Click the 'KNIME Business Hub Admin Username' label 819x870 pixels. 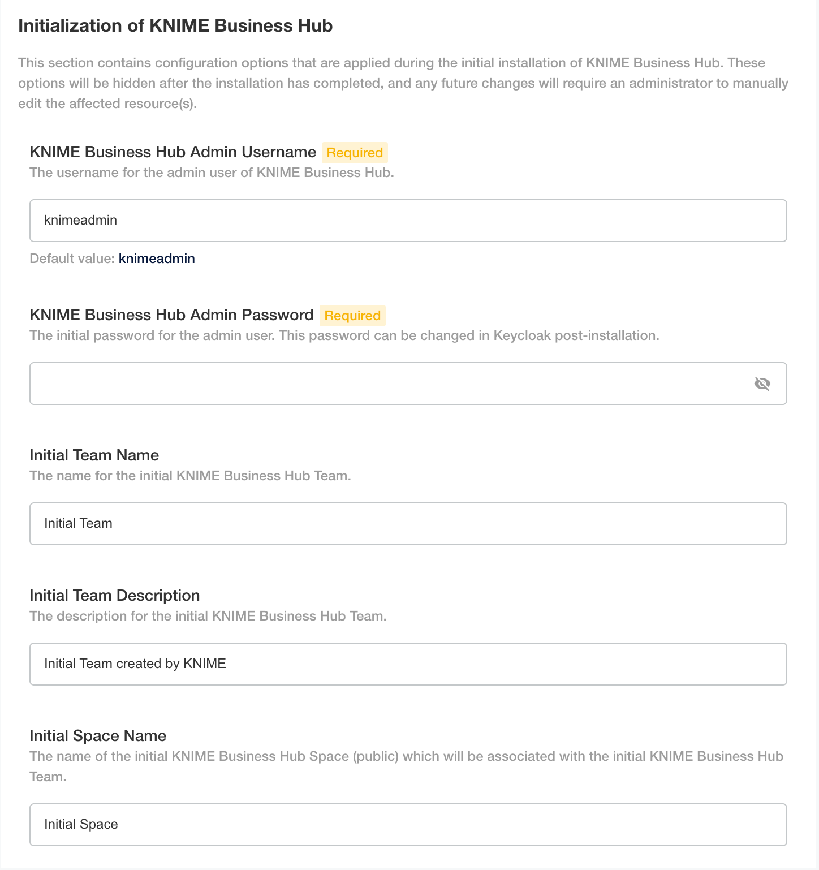pos(173,152)
